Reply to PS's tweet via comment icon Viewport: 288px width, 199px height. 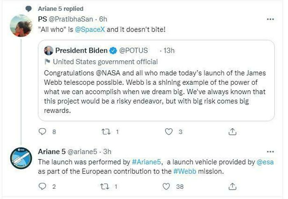tap(42, 132)
